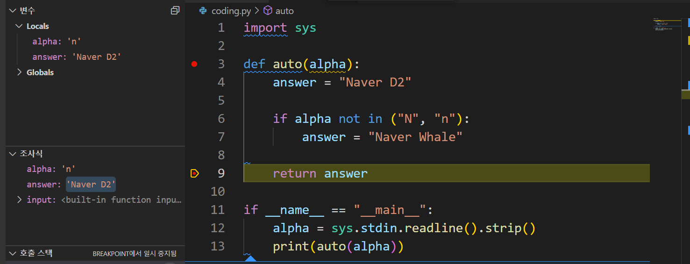Click line number 12 in the gutter

click(x=218, y=228)
